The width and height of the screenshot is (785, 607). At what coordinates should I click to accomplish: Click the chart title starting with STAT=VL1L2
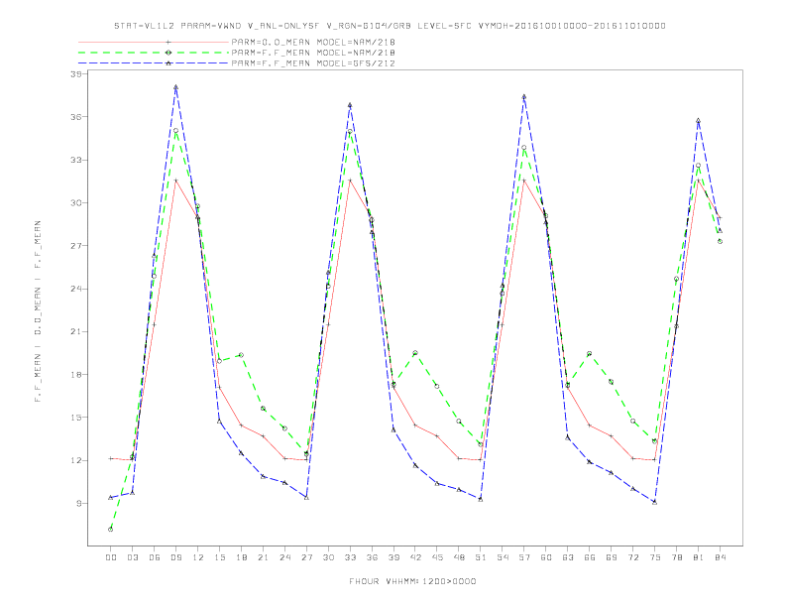(x=390, y=26)
